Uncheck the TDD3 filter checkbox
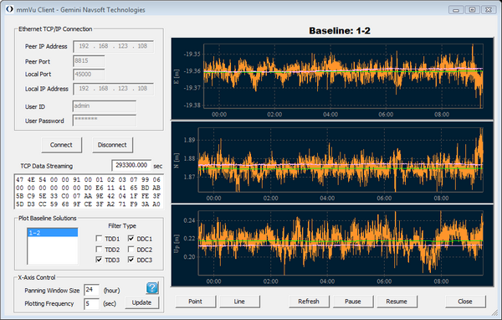This screenshot has height=320, width=502. [99, 260]
